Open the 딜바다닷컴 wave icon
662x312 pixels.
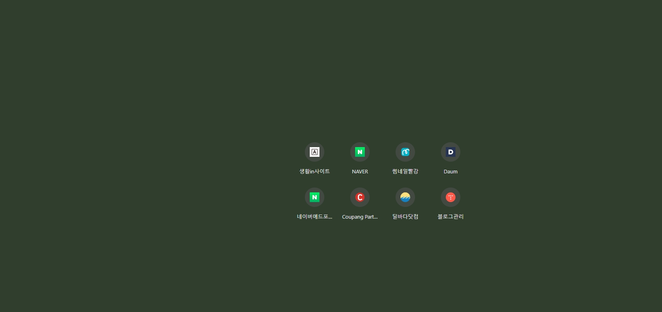pyautogui.click(x=405, y=197)
